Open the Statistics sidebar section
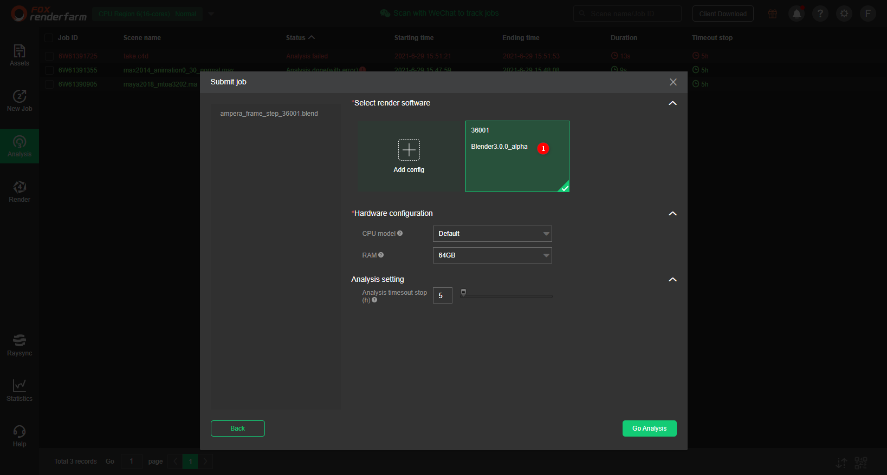Viewport: 887px width, 475px height. pos(20,391)
